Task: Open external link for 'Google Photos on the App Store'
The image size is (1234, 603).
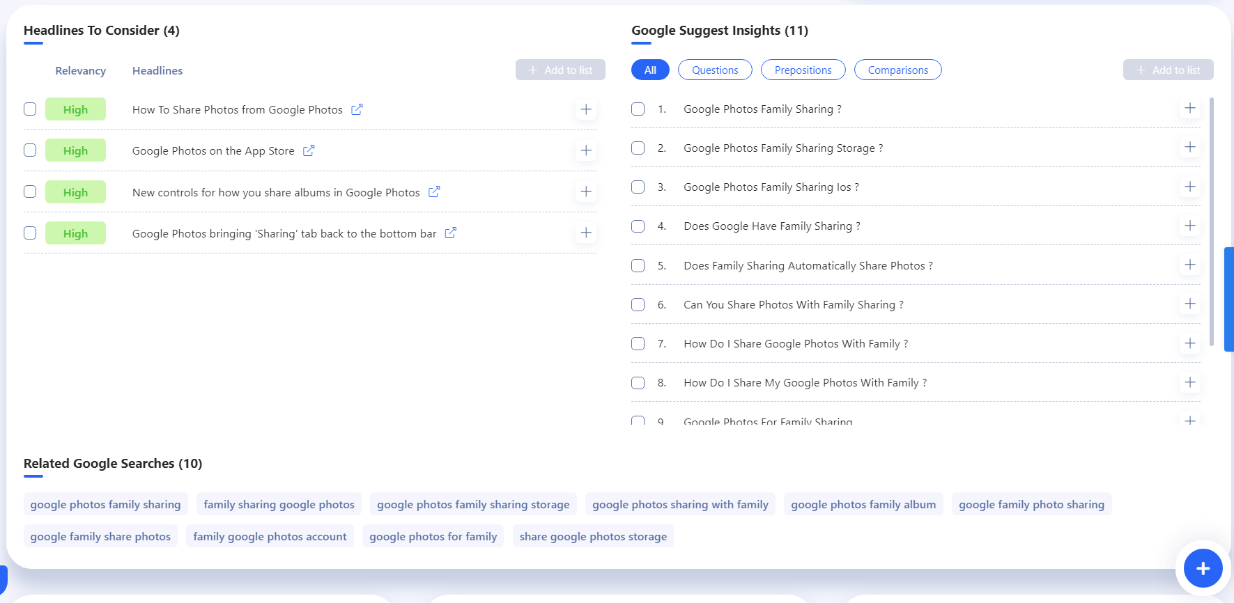Action: 309,150
